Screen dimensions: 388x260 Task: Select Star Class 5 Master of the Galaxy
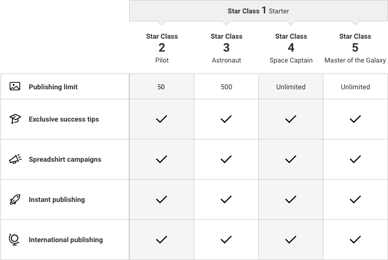pos(355,48)
